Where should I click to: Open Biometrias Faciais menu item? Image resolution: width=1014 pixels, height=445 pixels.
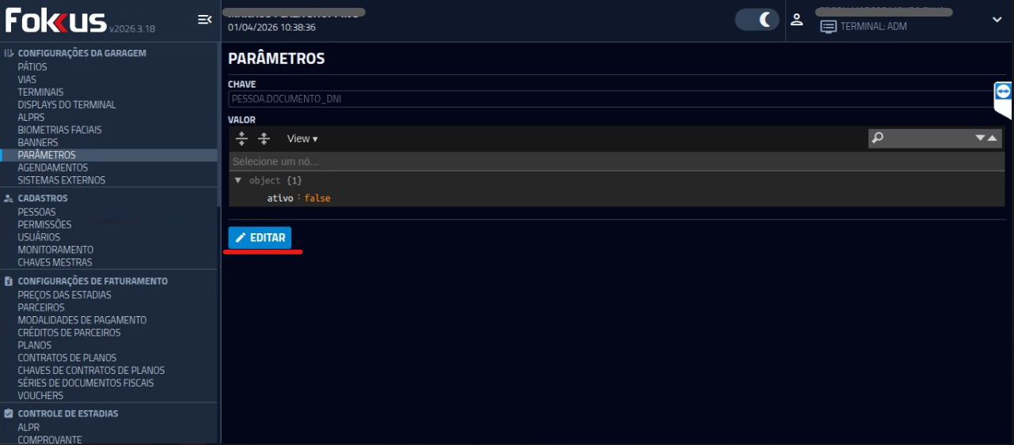(x=59, y=130)
